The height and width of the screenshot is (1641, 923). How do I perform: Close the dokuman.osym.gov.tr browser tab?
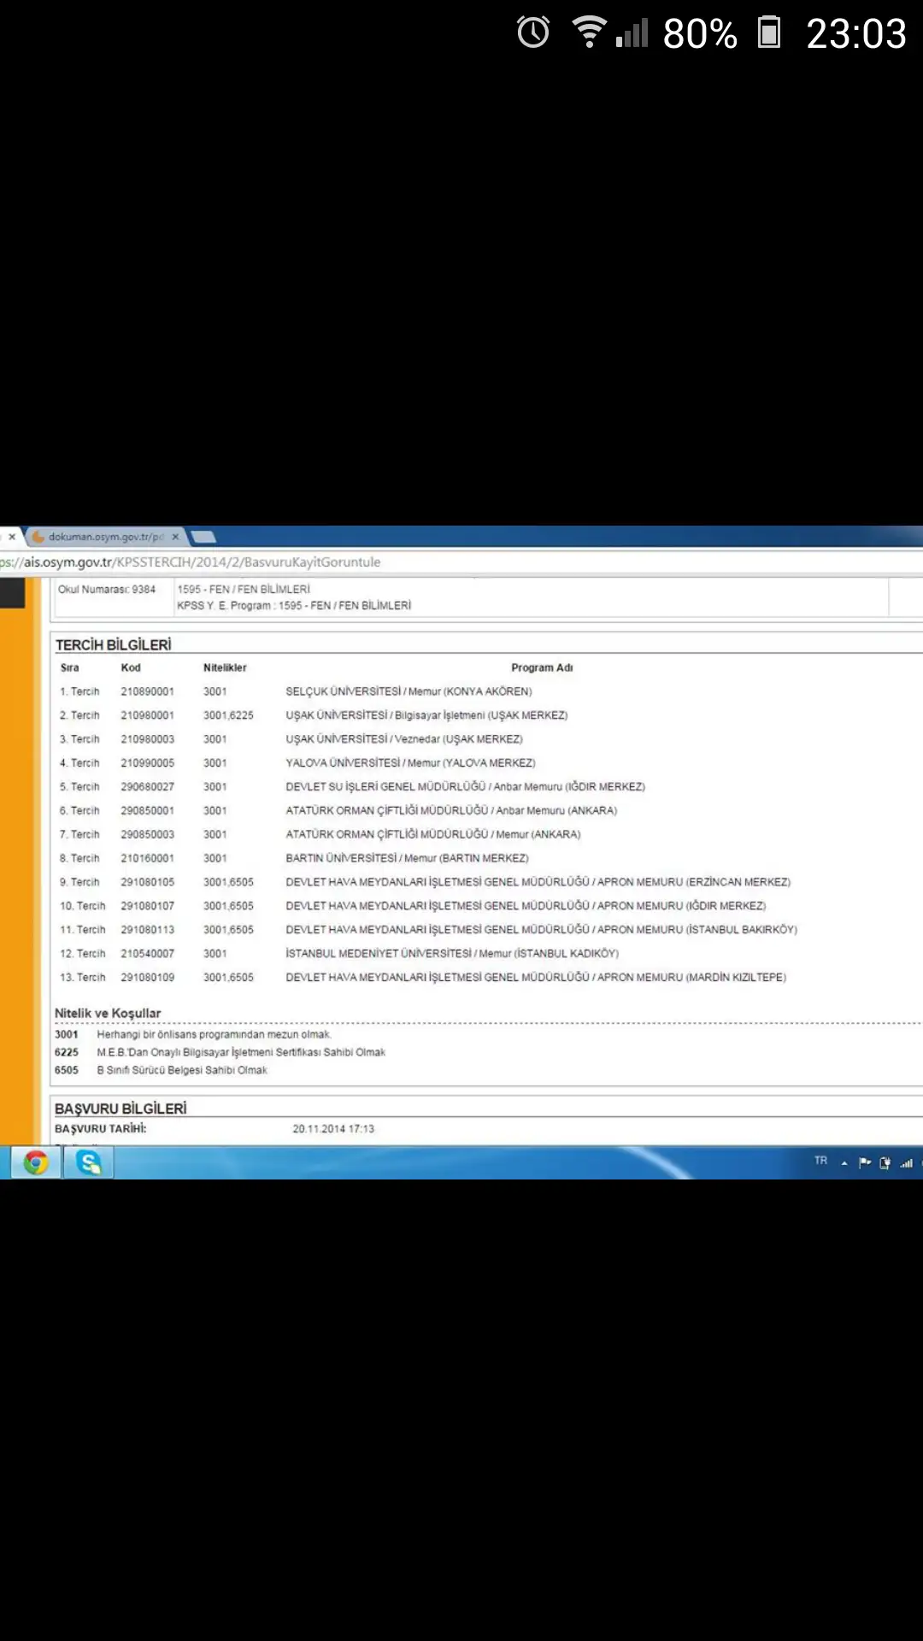click(x=175, y=537)
